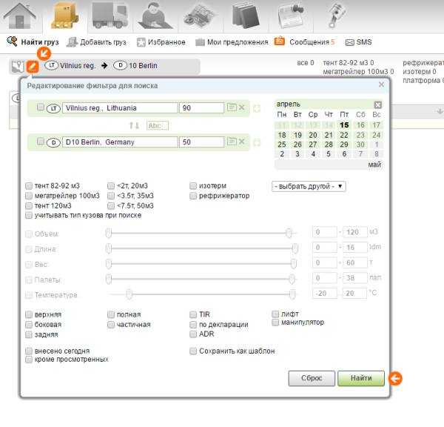Check the рефрижератор body type
Image resolution: width=444 pixels, height=427 pixels.
pos(193,196)
